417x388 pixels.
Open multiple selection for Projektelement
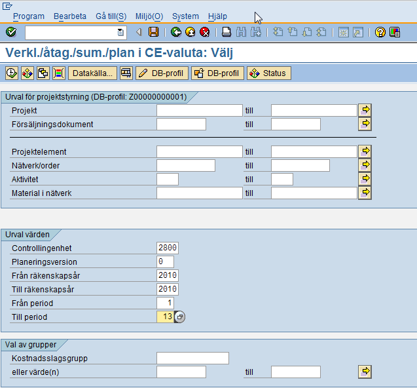tap(365, 151)
